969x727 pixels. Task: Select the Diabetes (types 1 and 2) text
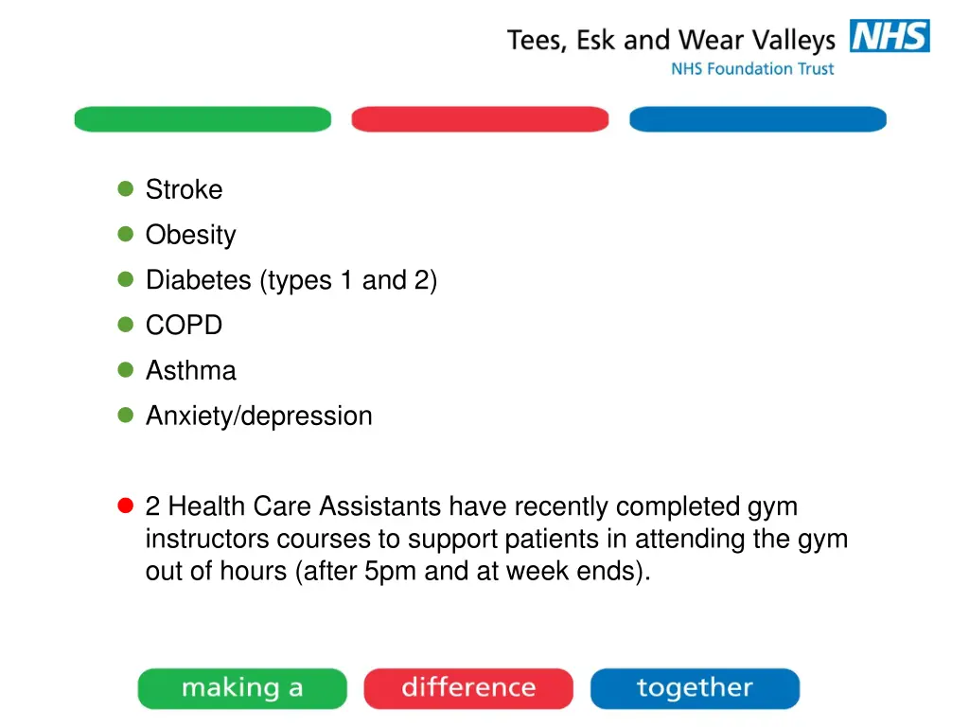(291, 280)
